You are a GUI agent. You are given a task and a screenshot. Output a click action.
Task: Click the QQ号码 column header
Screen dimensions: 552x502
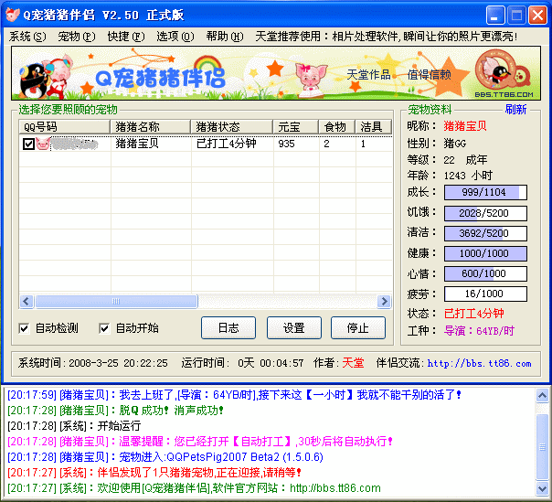coord(64,127)
